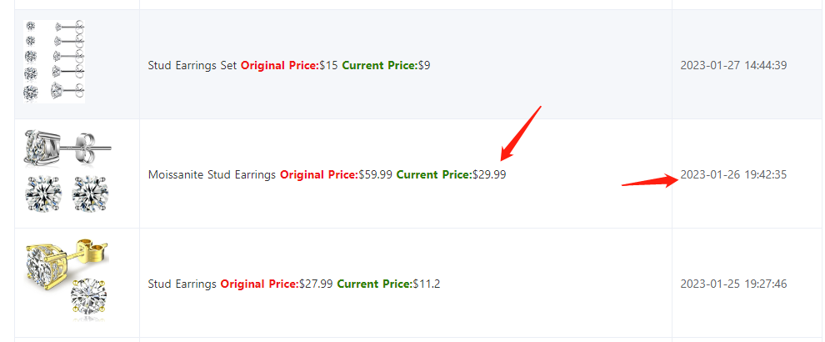Click the timestamp 2023-01-25 19:27:46
825x342 pixels.
(x=733, y=284)
